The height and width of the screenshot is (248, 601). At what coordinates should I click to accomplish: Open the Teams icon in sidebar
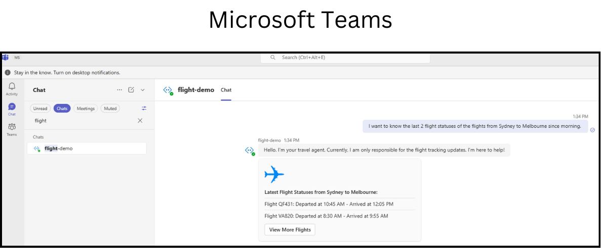tap(12, 129)
